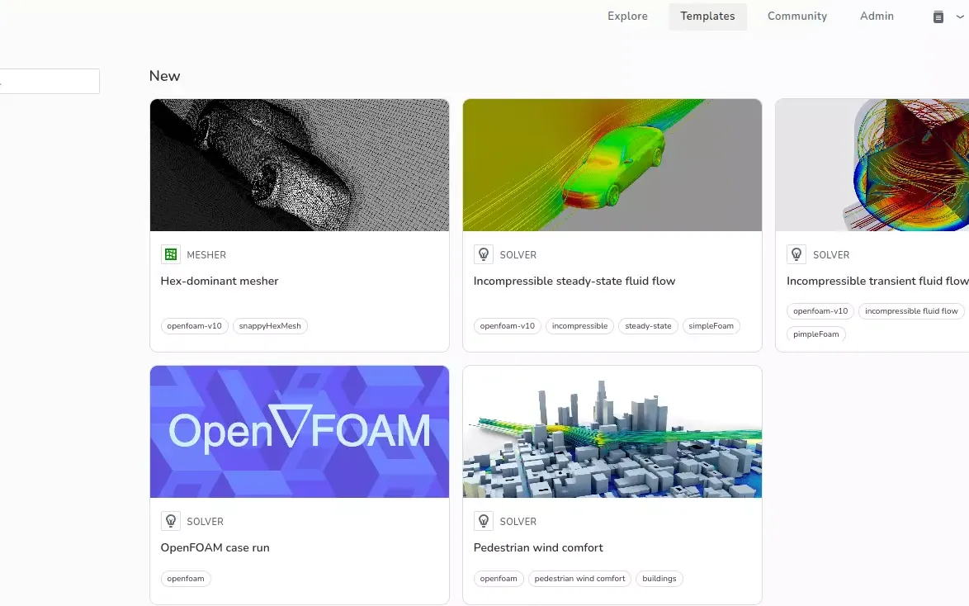Click the search input field on left
The height and width of the screenshot is (606, 969).
coord(50,81)
